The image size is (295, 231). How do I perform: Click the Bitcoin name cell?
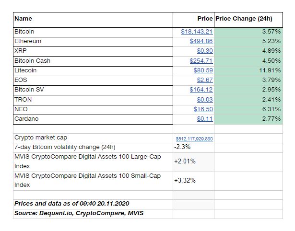click(x=93, y=32)
